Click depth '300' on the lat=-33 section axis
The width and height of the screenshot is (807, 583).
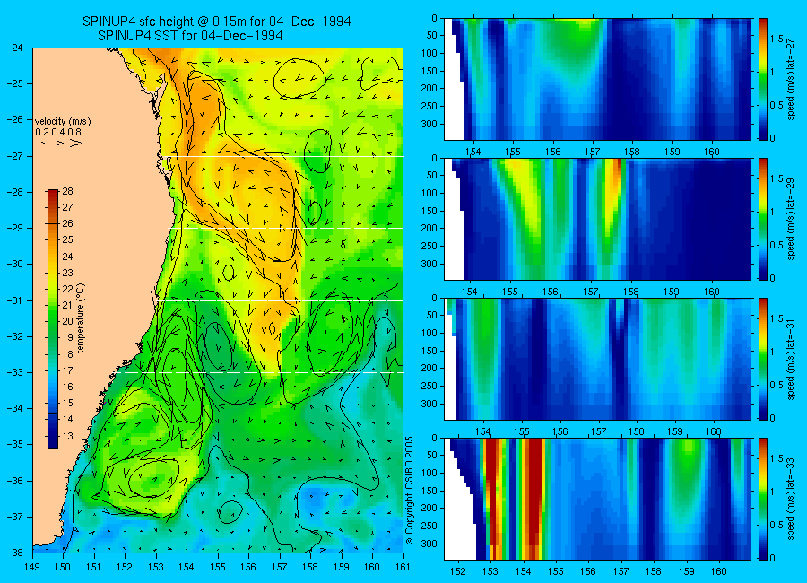coord(430,544)
